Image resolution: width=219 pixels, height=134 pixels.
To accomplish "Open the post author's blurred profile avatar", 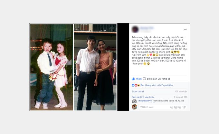I will 135,29.
